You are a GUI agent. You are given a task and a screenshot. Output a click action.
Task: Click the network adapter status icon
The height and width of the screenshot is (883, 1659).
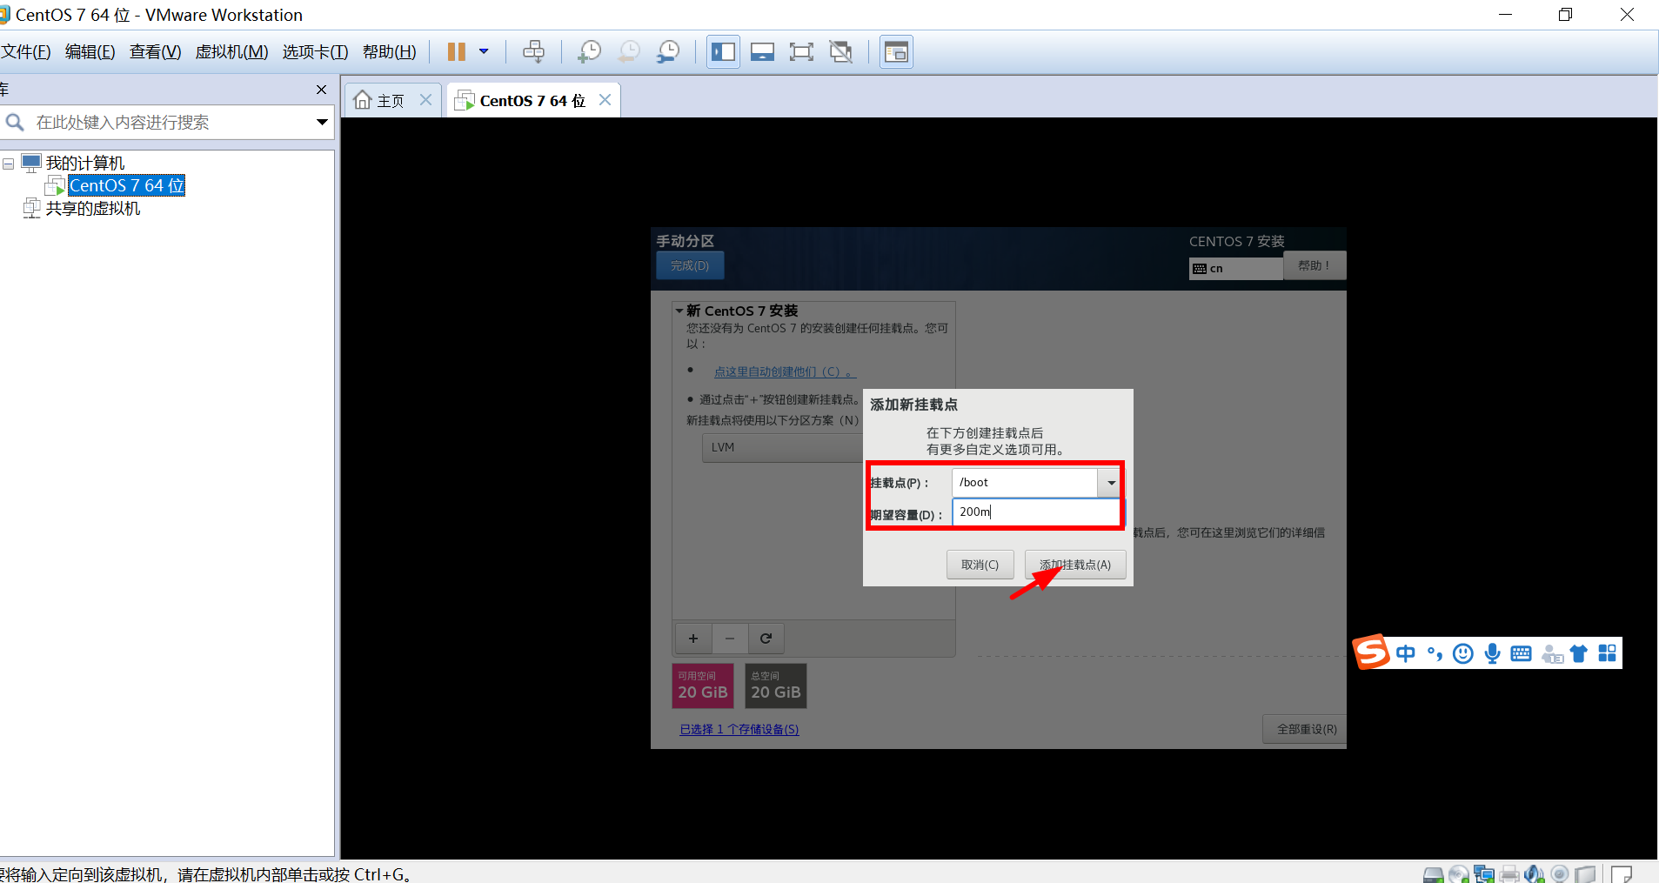(x=1484, y=874)
